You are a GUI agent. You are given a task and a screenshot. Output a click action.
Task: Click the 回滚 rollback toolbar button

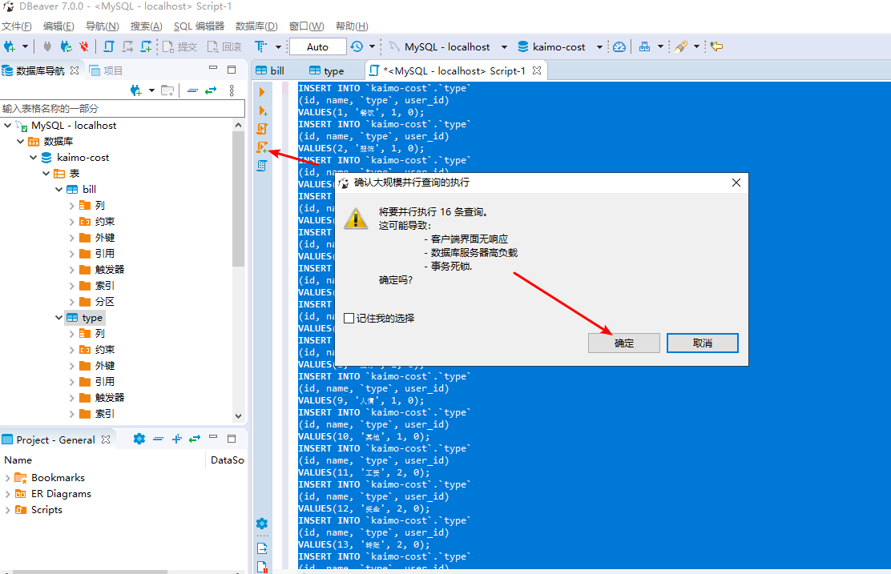click(224, 46)
